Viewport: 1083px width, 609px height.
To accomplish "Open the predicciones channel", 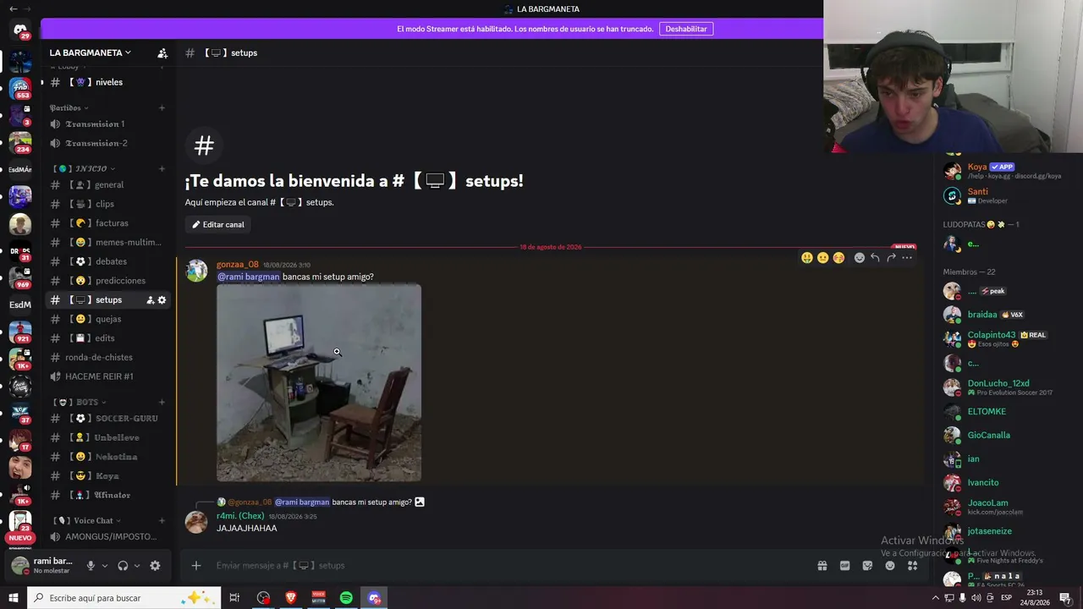I will click(x=109, y=281).
